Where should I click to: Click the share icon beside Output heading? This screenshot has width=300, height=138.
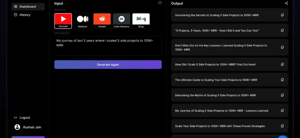click(x=286, y=3)
